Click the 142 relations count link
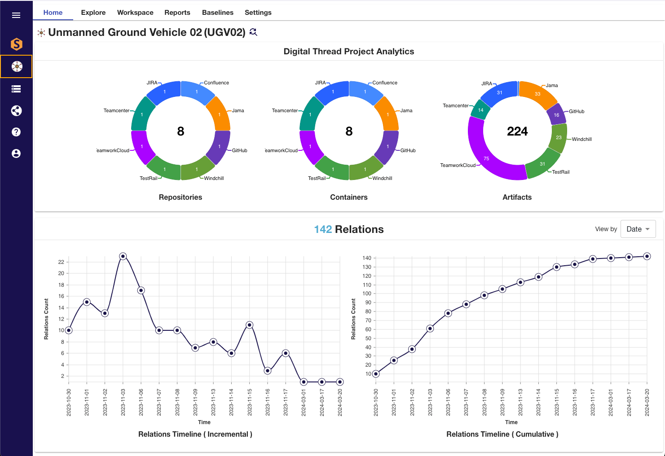This screenshot has width=665, height=456. [323, 229]
